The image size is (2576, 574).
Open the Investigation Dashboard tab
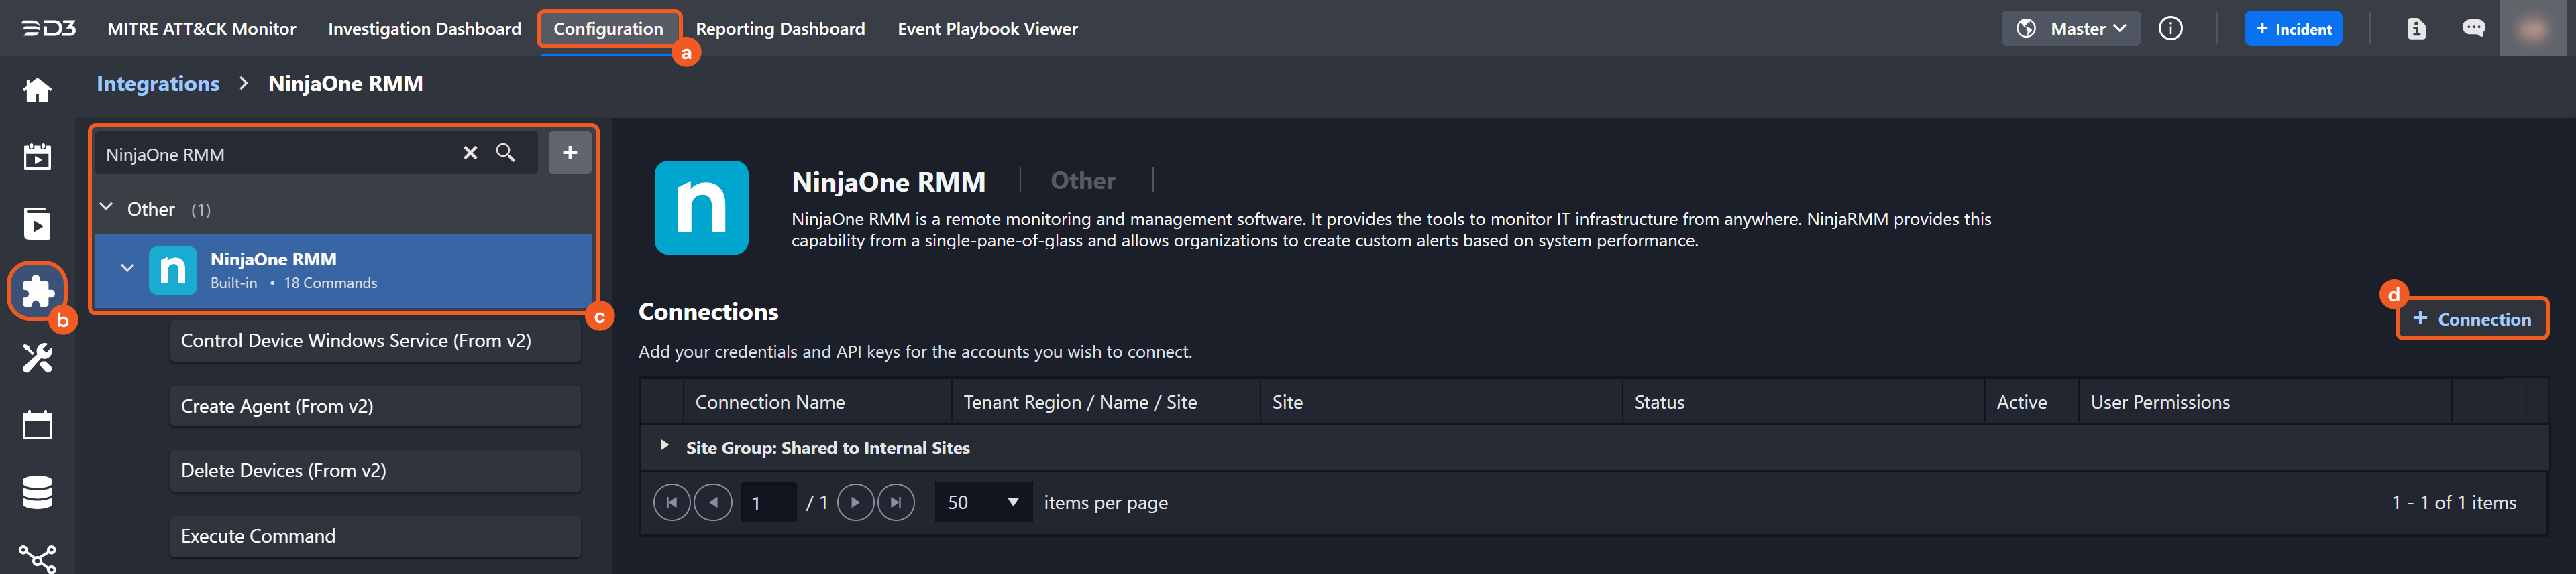coord(424,29)
